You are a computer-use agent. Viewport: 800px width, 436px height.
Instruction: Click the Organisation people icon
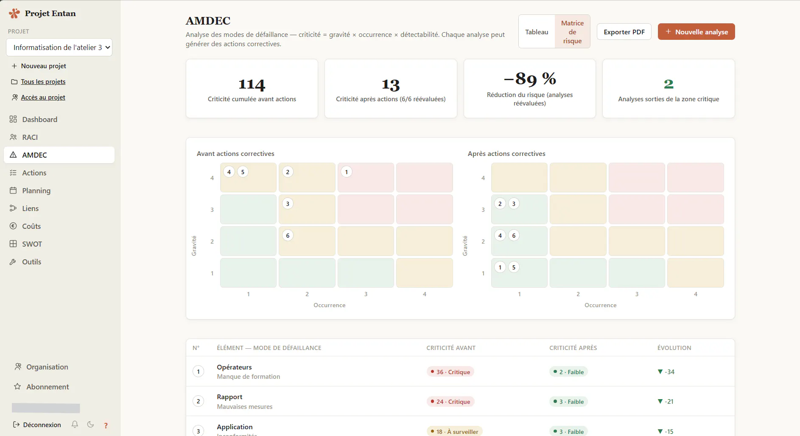[18, 367]
